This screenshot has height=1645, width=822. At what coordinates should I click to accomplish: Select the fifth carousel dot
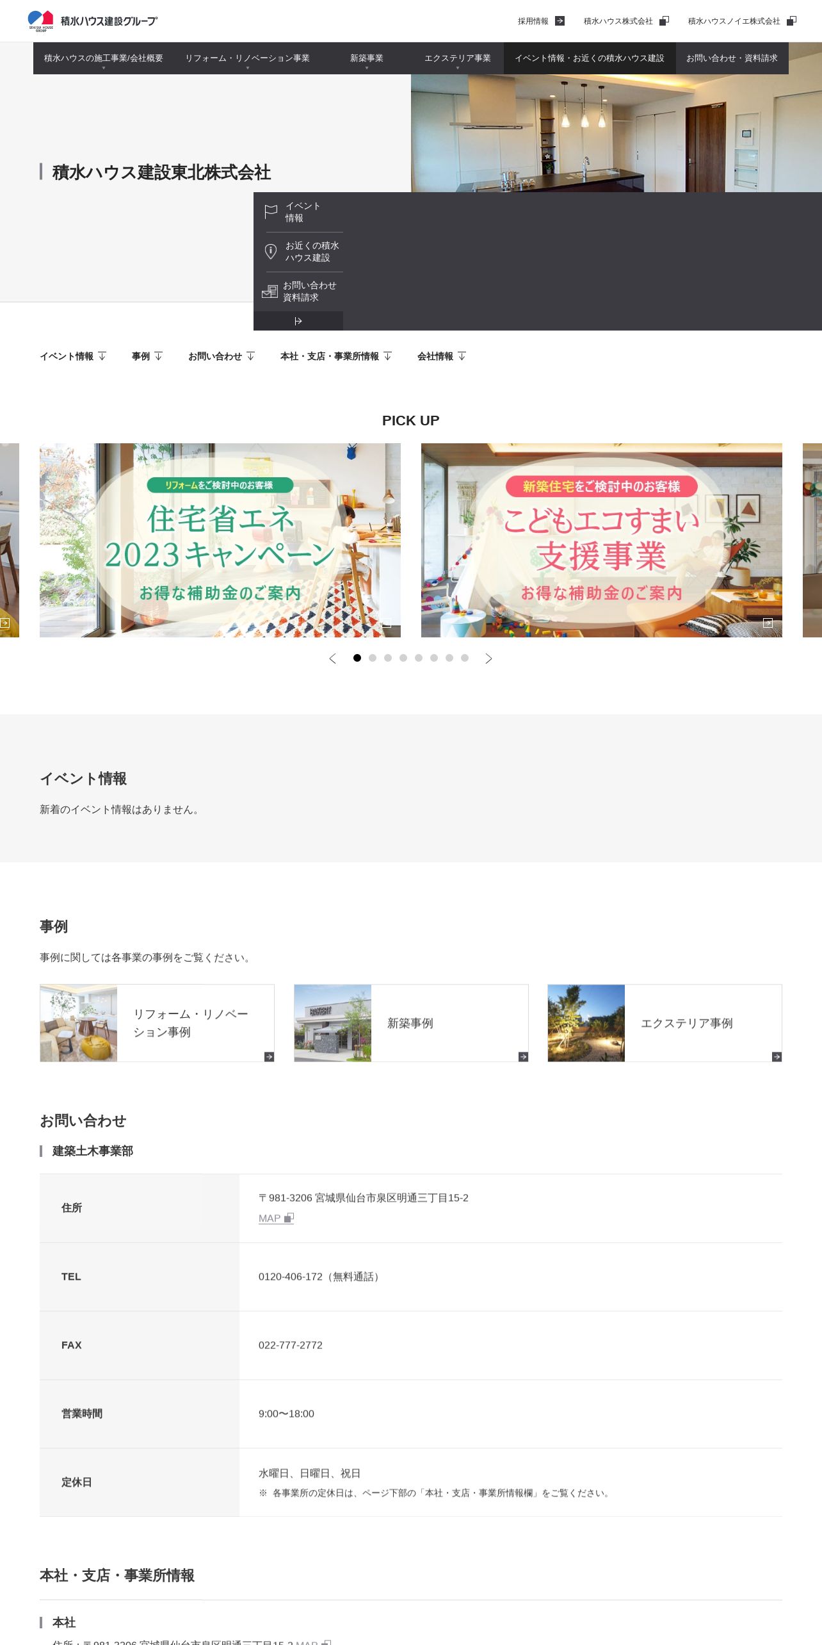click(419, 658)
